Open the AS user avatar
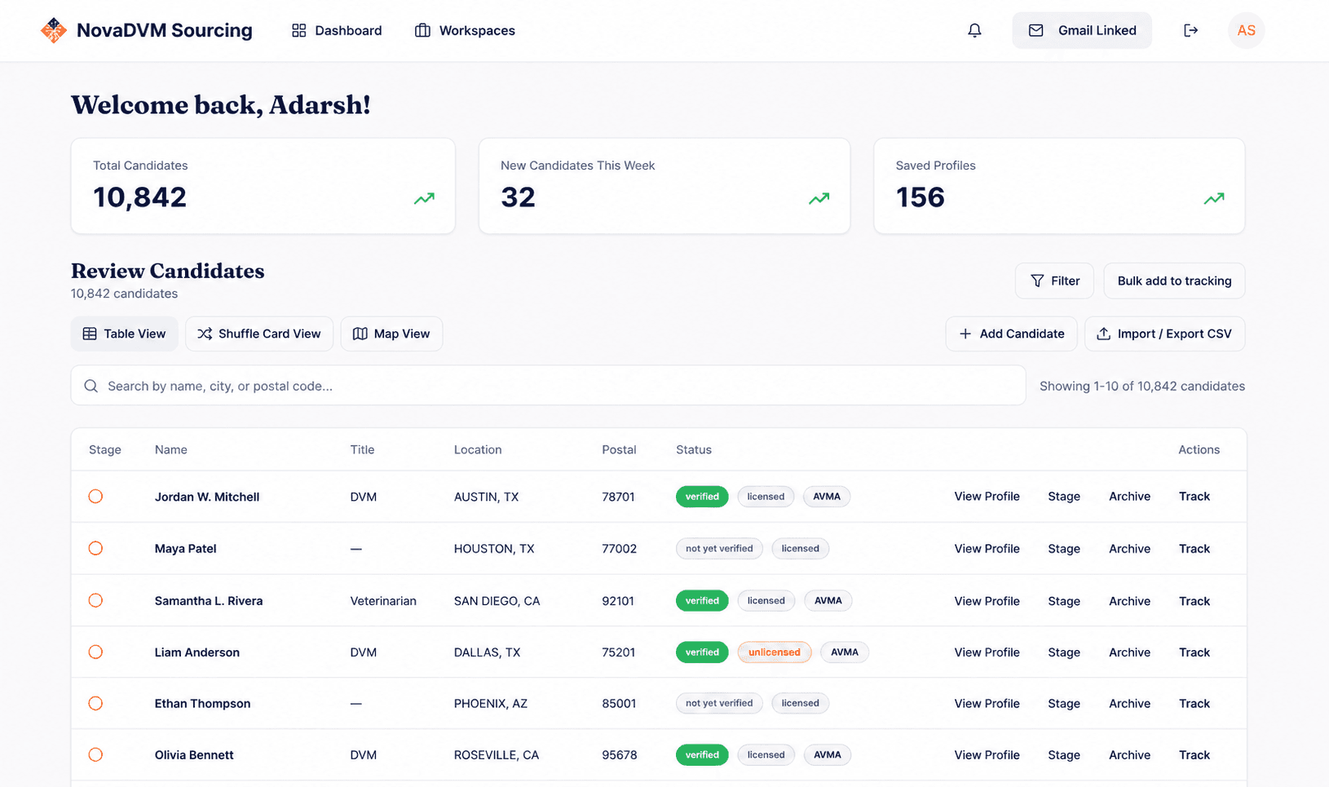Screen dimensions: 1329x787 [1246, 30]
